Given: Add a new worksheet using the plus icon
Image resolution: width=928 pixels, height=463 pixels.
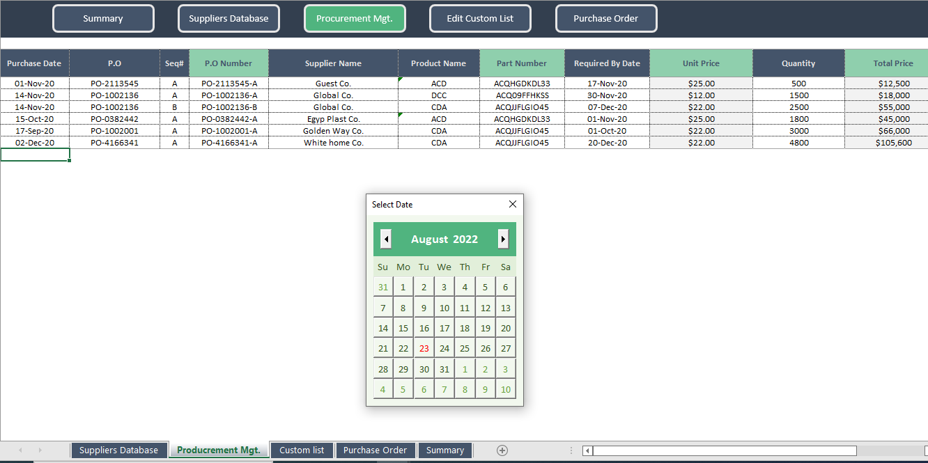Looking at the screenshot, I should [502, 450].
